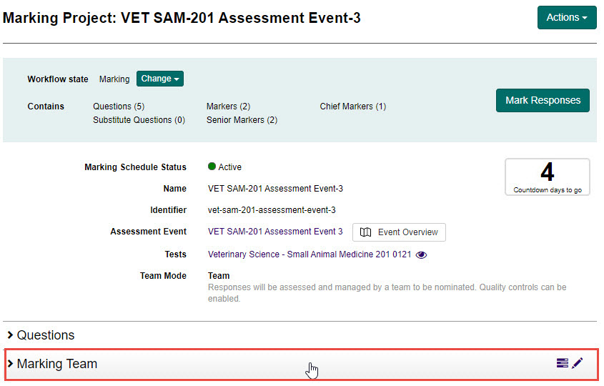Click the green Active status dot
The image size is (604, 386).
(212, 167)
